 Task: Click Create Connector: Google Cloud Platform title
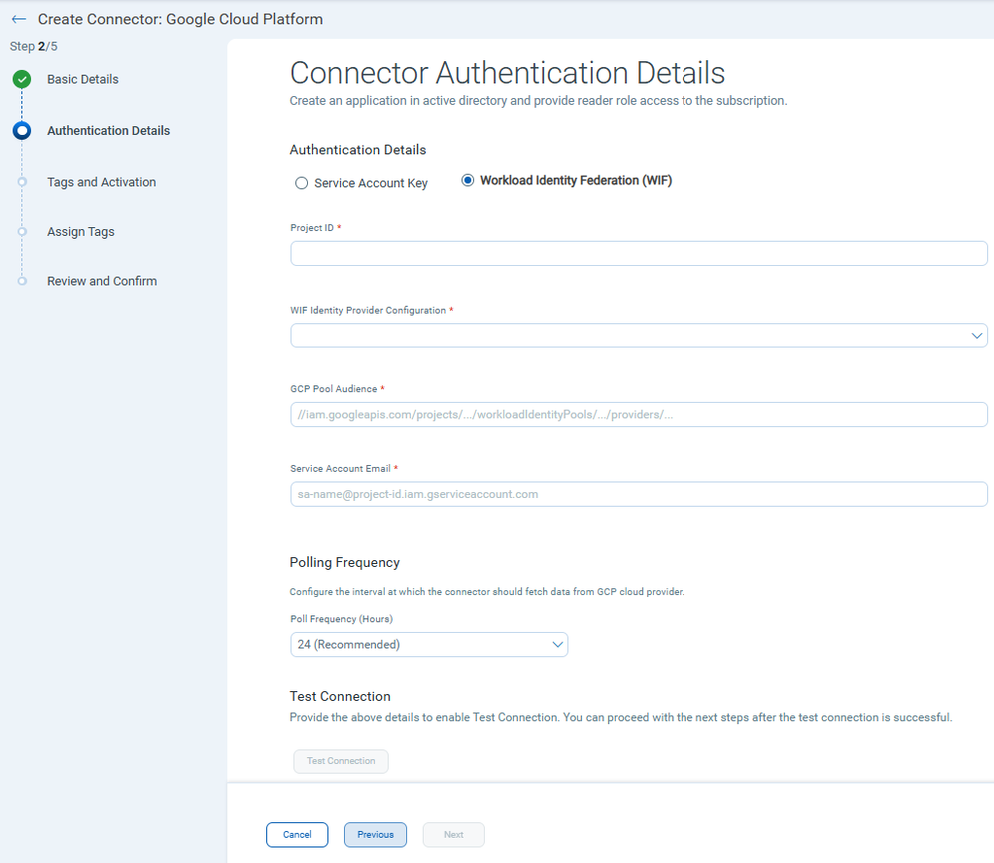click(180, 19)
